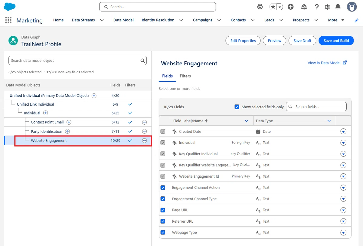Uncheck Show selected fields only

coord(237,107)
